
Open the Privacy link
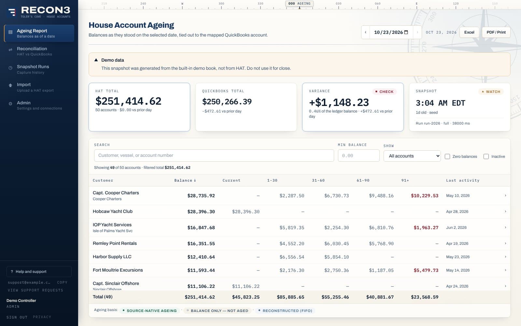tap(42, 317)
